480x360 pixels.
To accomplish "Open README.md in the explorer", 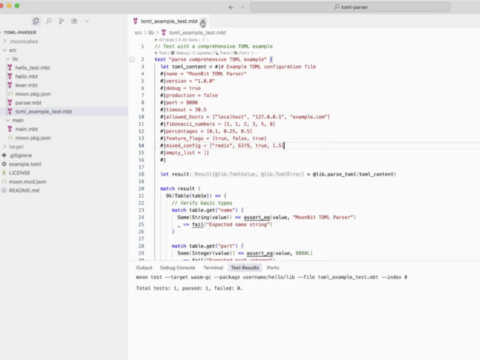I will point(24,191).
